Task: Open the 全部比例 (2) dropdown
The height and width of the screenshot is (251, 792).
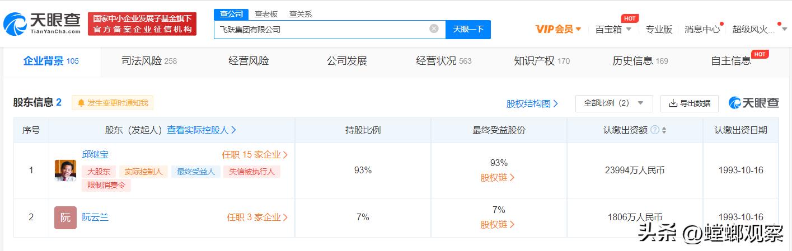Action: pyautogui.click(x=614, y=103)
